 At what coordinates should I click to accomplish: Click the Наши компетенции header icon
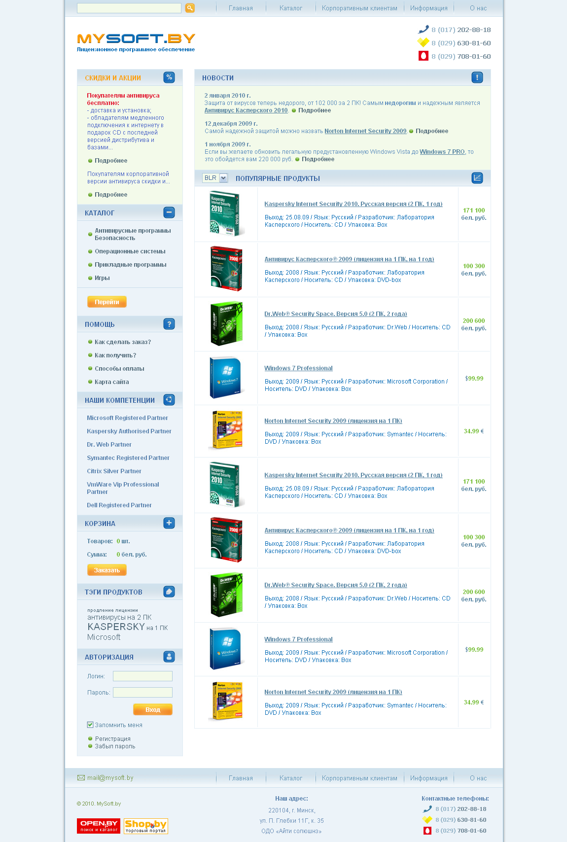pos(169,400)
